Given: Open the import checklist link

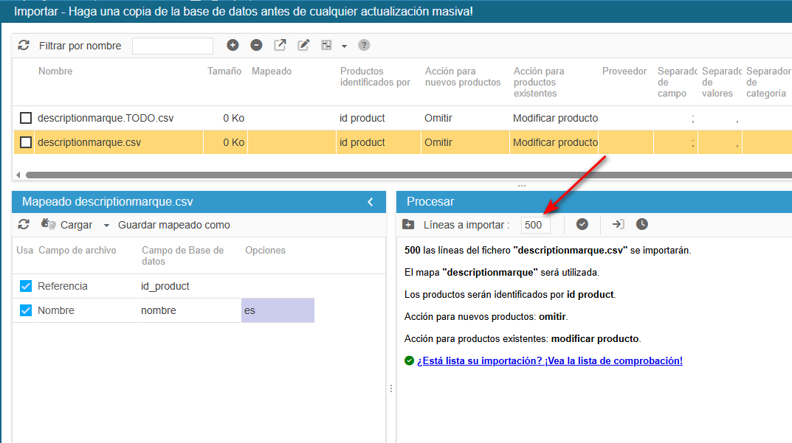Looking at the screenshot, I should (549, 360).
